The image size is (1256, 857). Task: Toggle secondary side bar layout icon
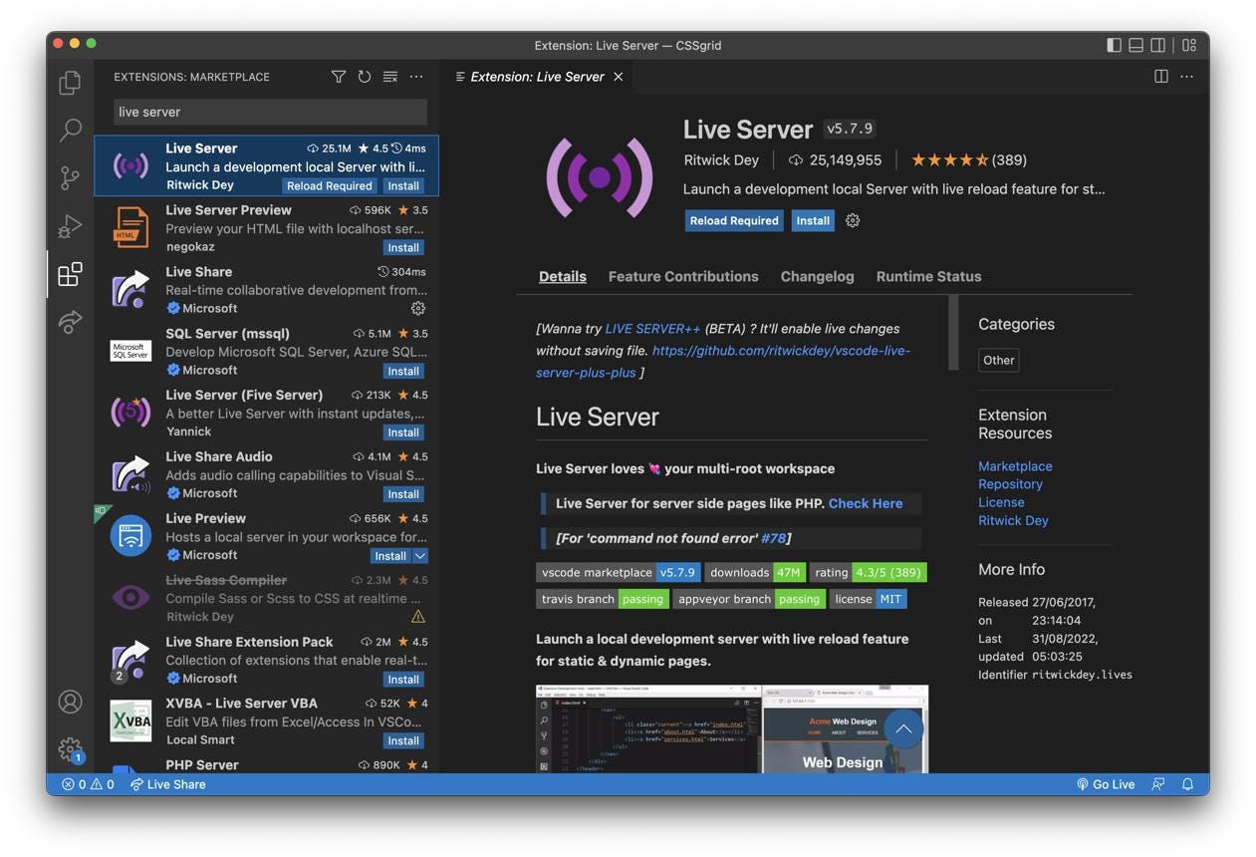point(1157,45)
